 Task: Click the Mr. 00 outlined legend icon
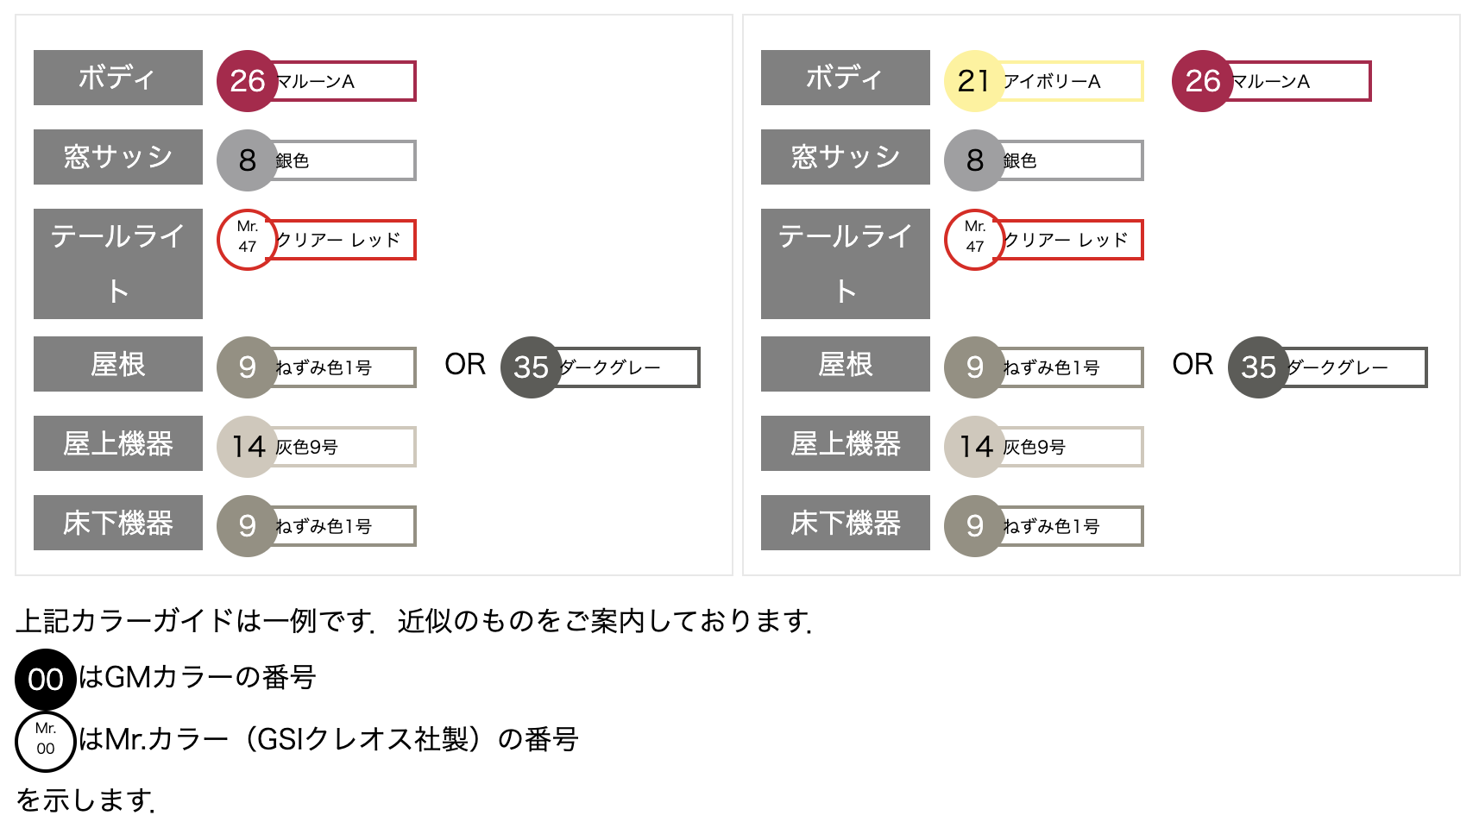point(46,740)
